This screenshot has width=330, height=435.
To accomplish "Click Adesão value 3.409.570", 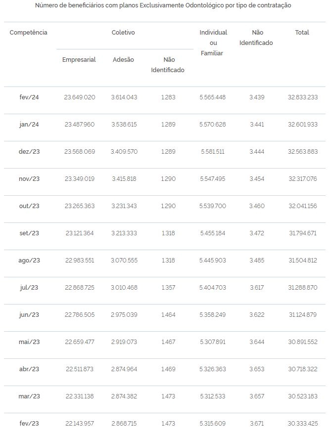I will [x=124, y=151].
